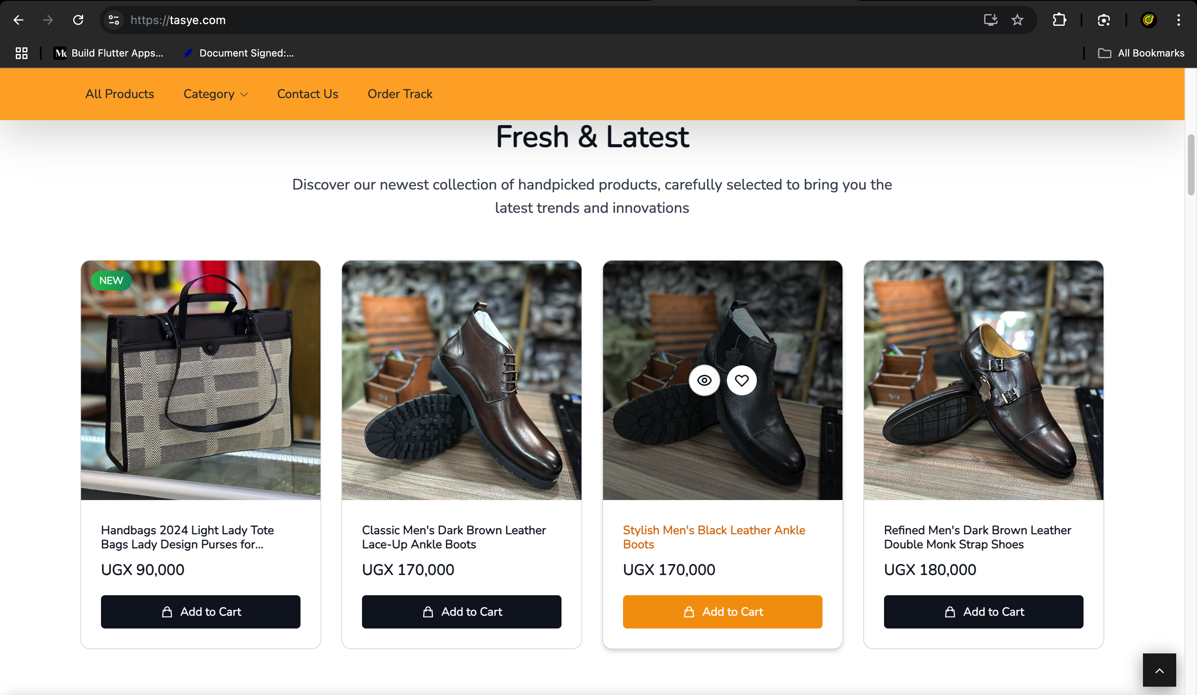Reload the tasye.com page
This screenshot has height=695, width=1197.
point(78,20)
